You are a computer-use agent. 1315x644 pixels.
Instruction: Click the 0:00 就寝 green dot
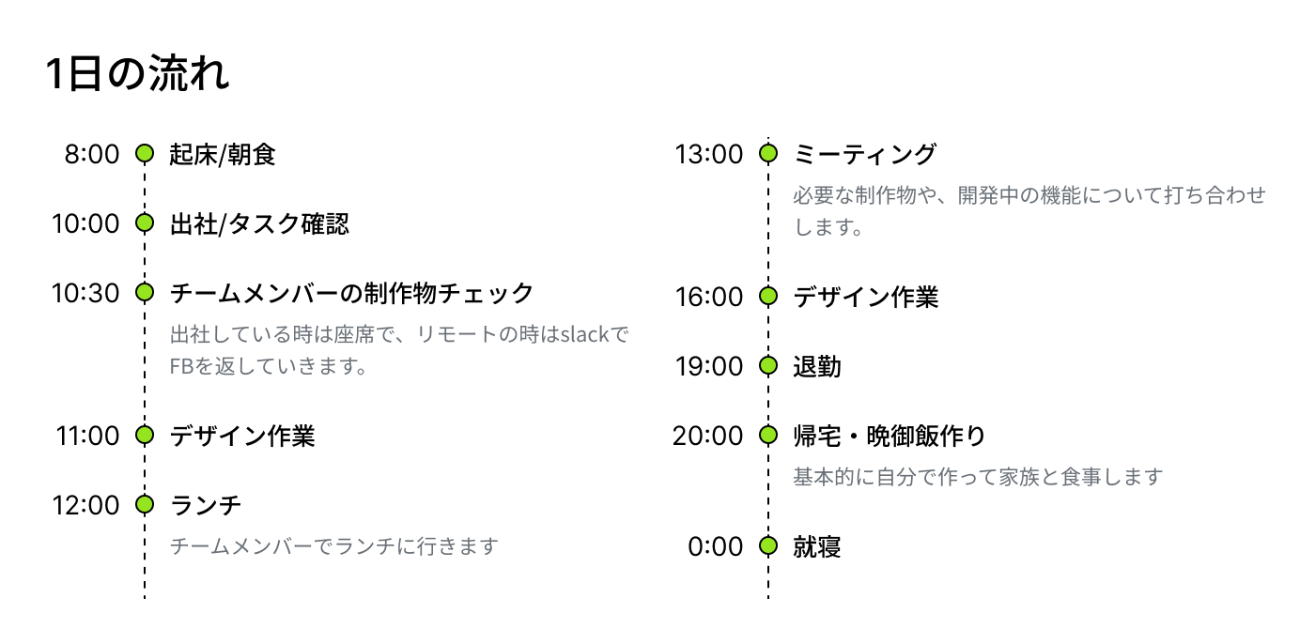click(768, 545)
